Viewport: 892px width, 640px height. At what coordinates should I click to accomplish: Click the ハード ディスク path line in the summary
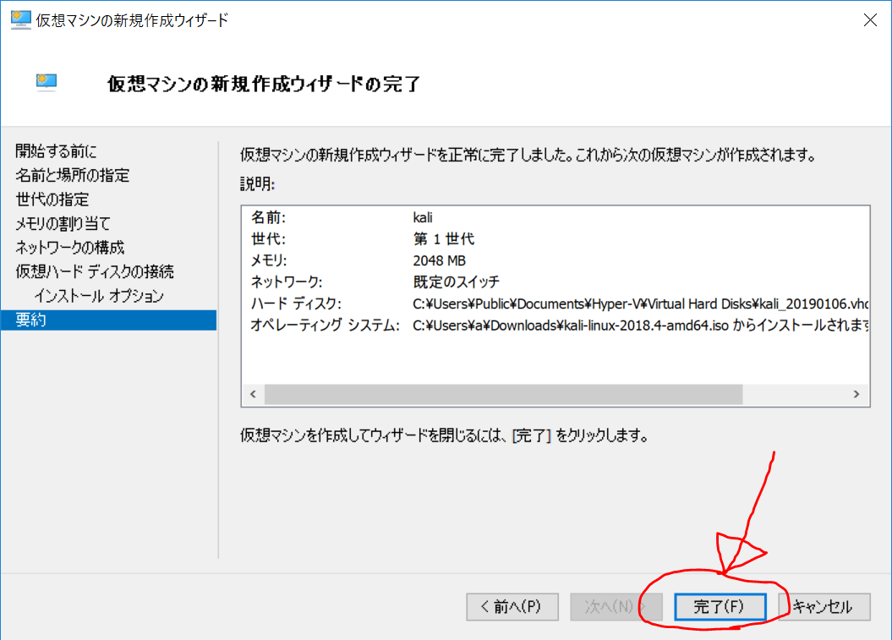point(639,304)
